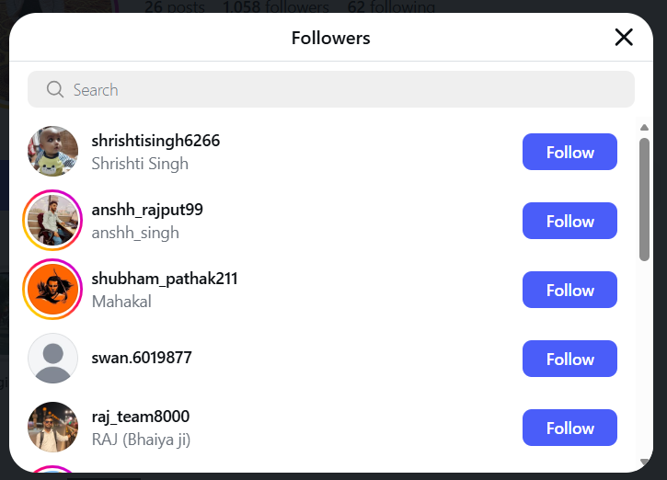Follow shubham_pathak211
The height and width of the screenshot is (480, 667).
point(569,290)
